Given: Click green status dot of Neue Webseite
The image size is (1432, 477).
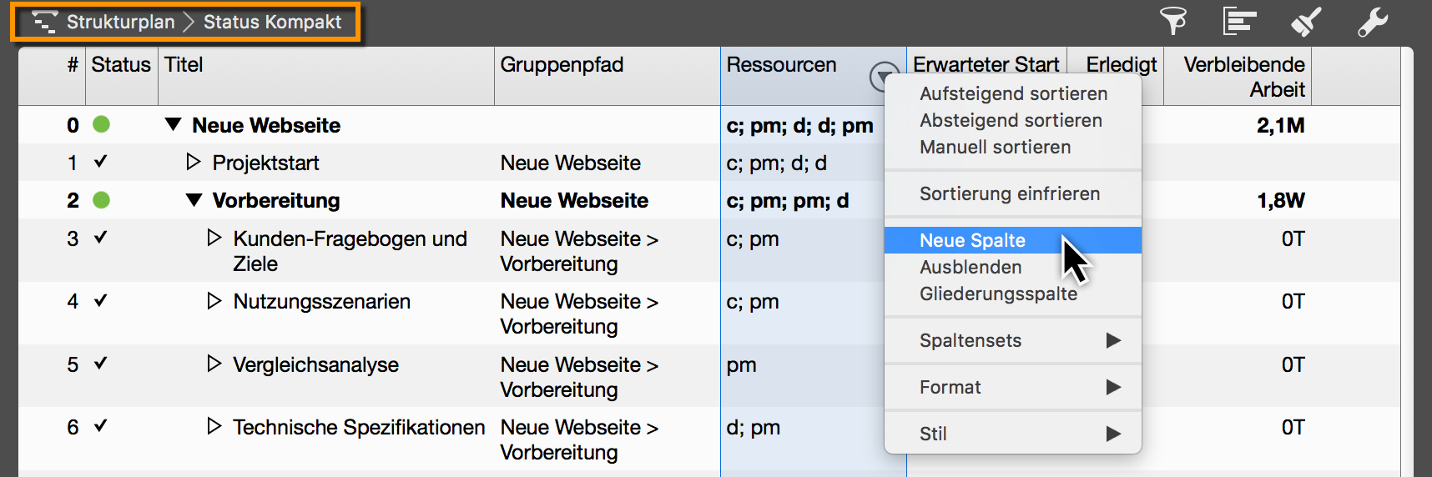Looking at the screenshot, I should (x=101, y=125).
